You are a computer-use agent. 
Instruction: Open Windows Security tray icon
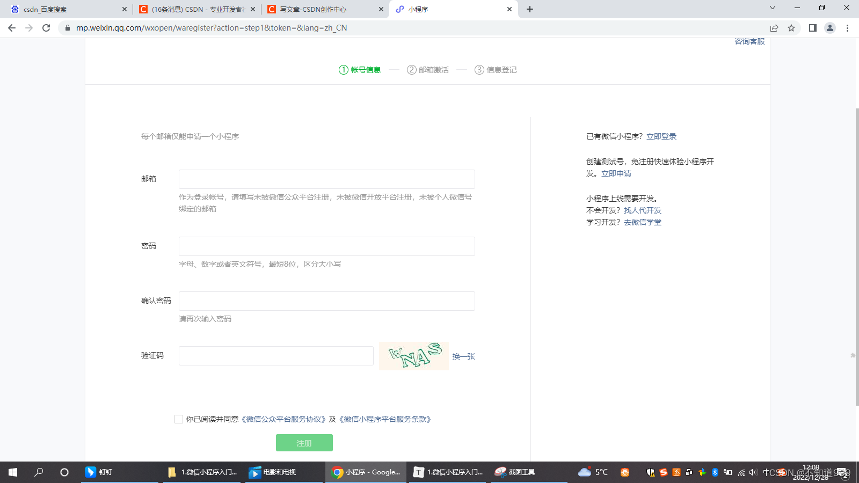[651, 472]
